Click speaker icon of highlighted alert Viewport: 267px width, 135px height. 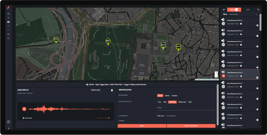(223, 72)
